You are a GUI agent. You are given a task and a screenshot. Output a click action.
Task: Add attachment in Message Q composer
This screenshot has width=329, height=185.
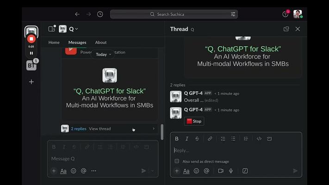[54, 171]
